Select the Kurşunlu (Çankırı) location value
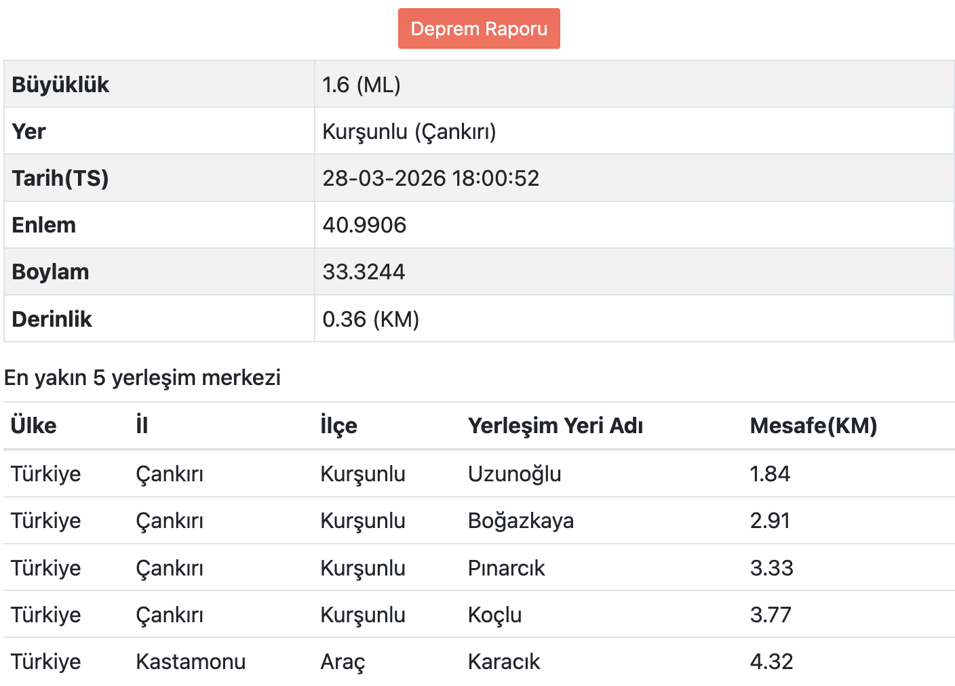 point(409,132)
